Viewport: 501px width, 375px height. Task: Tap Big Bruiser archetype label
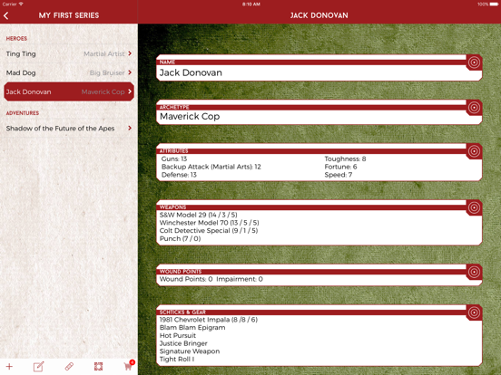[x=107, y=73]
